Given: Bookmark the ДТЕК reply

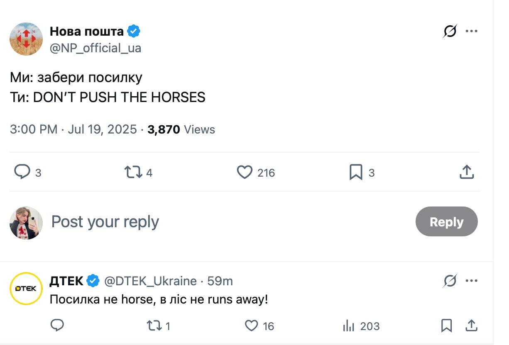Looking at the screenshot, I should pos(446,326).
